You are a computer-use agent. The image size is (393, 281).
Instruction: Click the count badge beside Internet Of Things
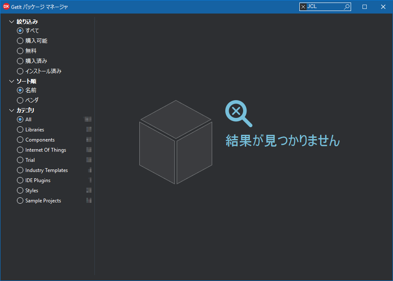click(88, 150)
